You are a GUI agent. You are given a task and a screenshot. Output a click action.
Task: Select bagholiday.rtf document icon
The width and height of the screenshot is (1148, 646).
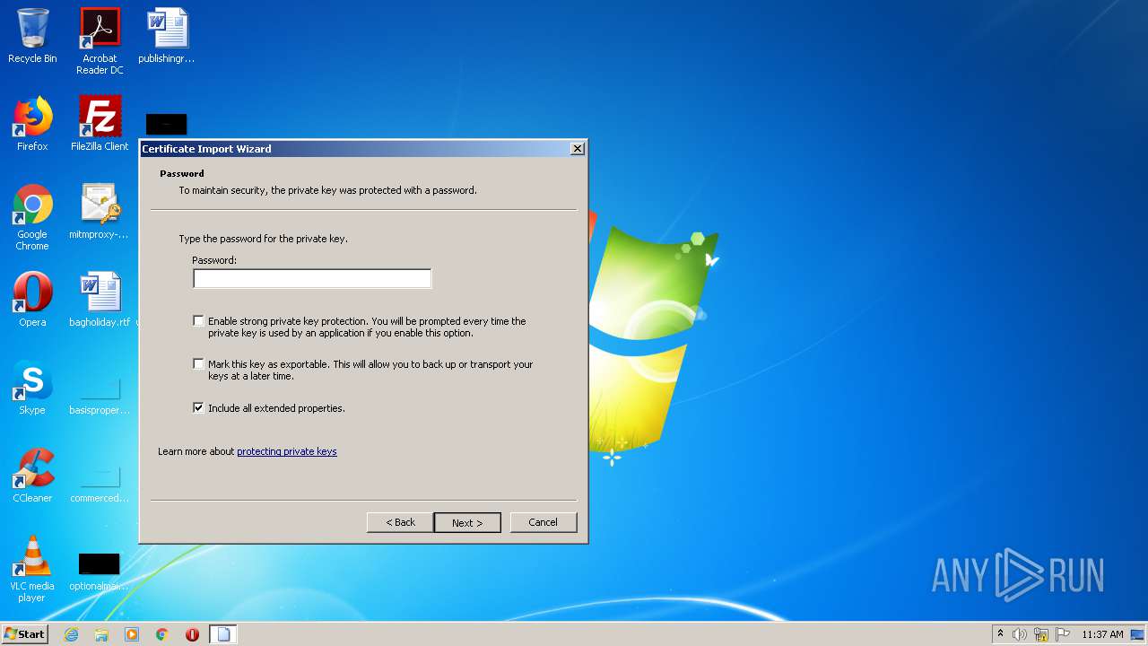point(100,300)
